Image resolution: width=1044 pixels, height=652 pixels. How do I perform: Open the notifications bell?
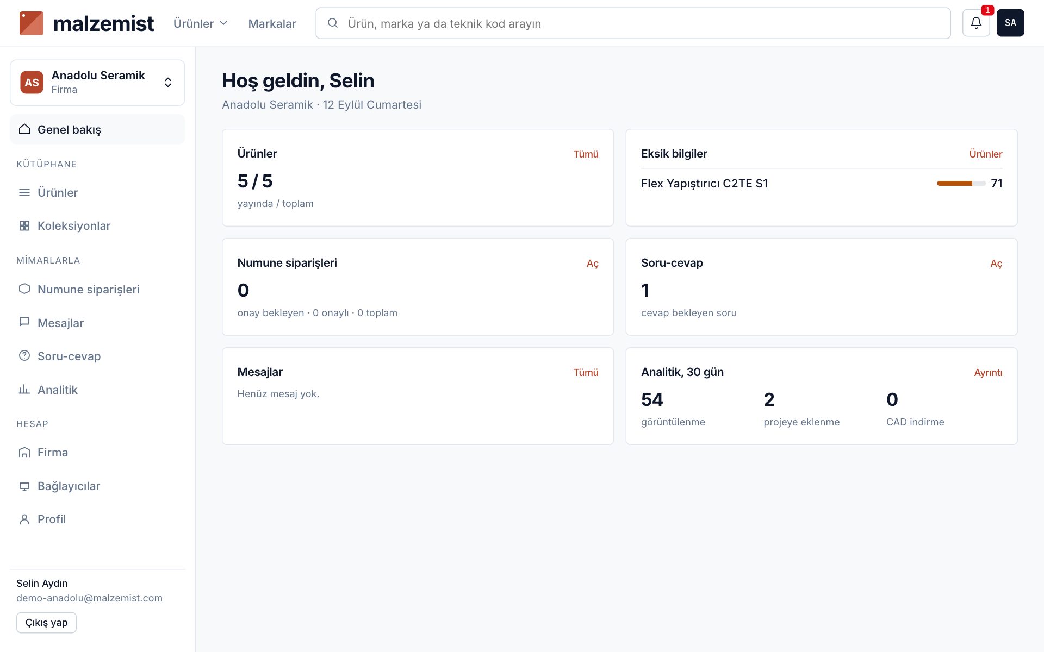click(x=976, y=23)
